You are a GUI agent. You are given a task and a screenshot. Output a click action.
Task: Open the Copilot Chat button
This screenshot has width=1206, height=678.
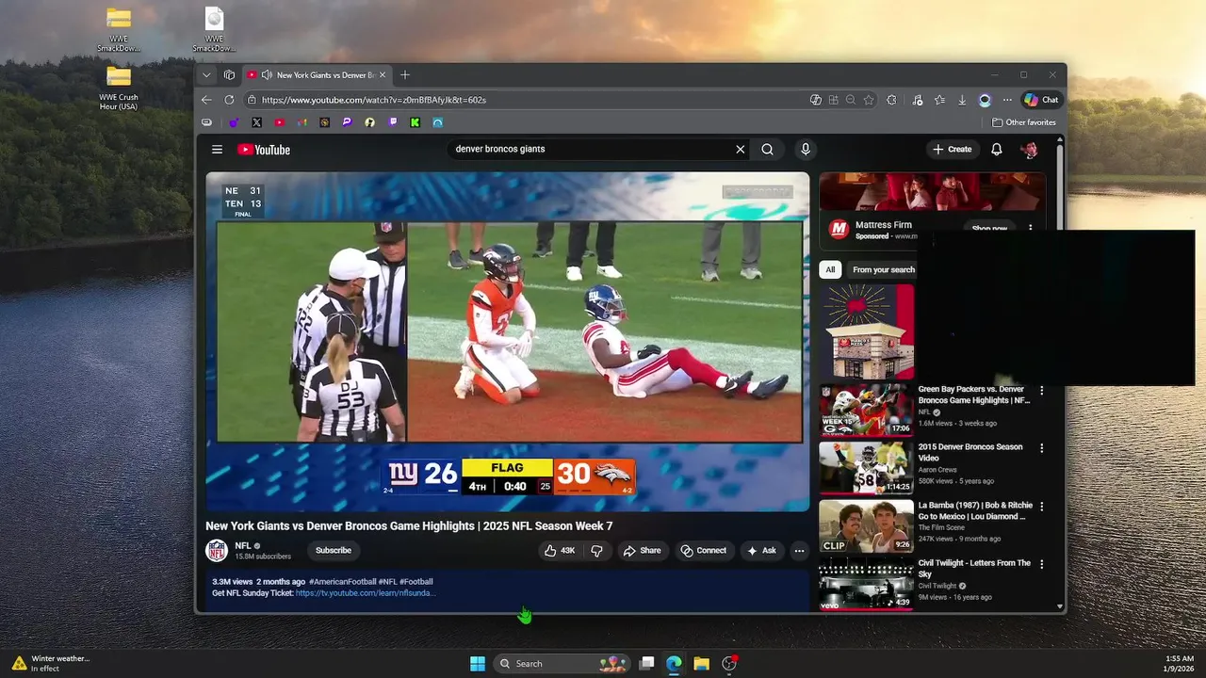tap(1041, 100)
